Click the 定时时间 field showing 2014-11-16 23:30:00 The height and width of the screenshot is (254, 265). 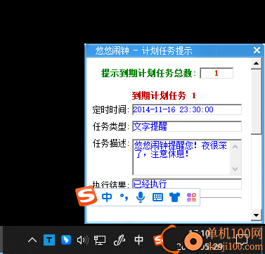tap(187, 109)
